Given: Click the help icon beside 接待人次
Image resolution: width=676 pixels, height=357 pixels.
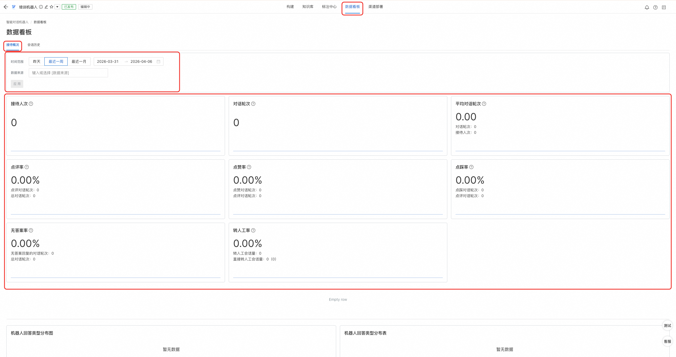Looking at the screenshot, I should [x=31, y=104].
